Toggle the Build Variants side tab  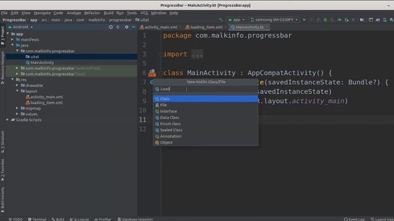tap(2, 200)
